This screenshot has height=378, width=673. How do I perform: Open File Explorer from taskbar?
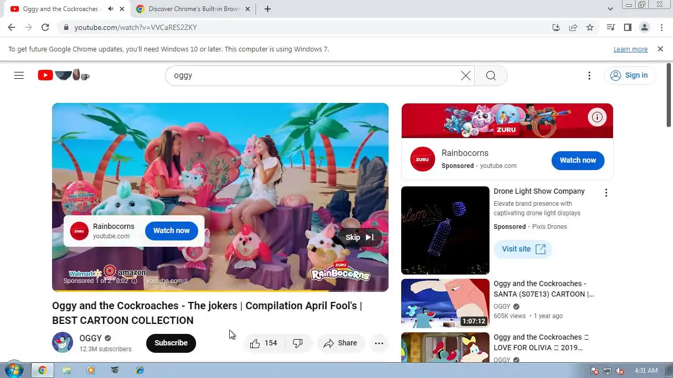(x=67, y=370)
